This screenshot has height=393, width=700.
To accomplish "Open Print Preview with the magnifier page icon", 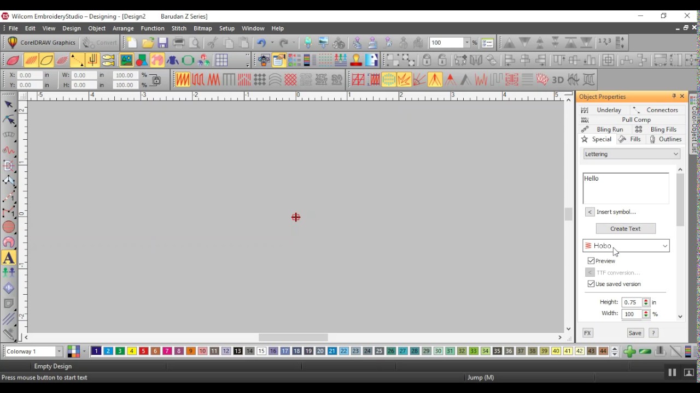I will [x=194, y=43].
